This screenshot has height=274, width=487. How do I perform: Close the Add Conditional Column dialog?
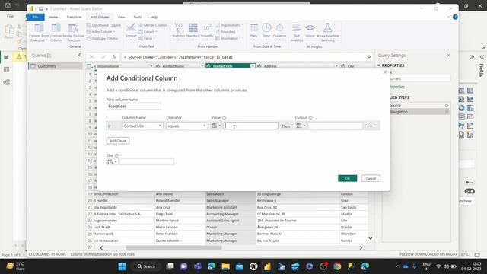tap(385, 72)
